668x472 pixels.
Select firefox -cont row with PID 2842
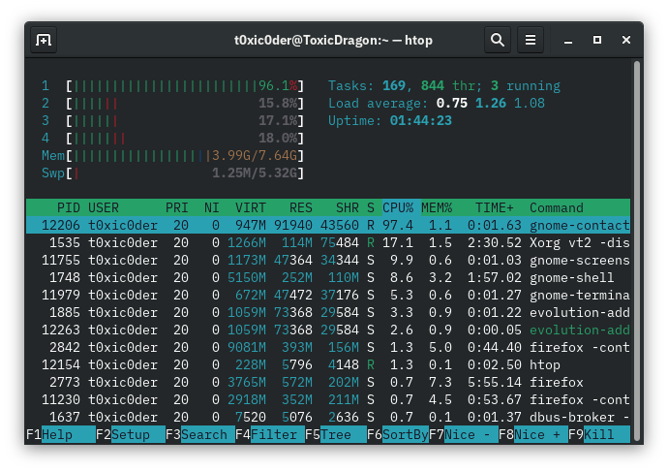click(x=328, y=348)
